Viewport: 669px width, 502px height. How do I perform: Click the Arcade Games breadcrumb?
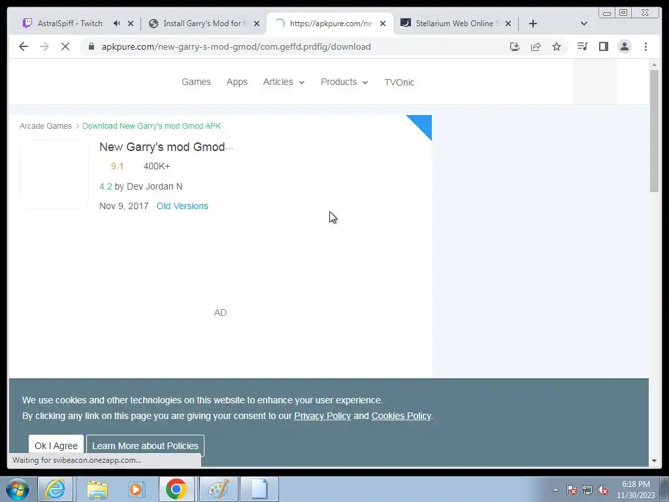[46, 126]
